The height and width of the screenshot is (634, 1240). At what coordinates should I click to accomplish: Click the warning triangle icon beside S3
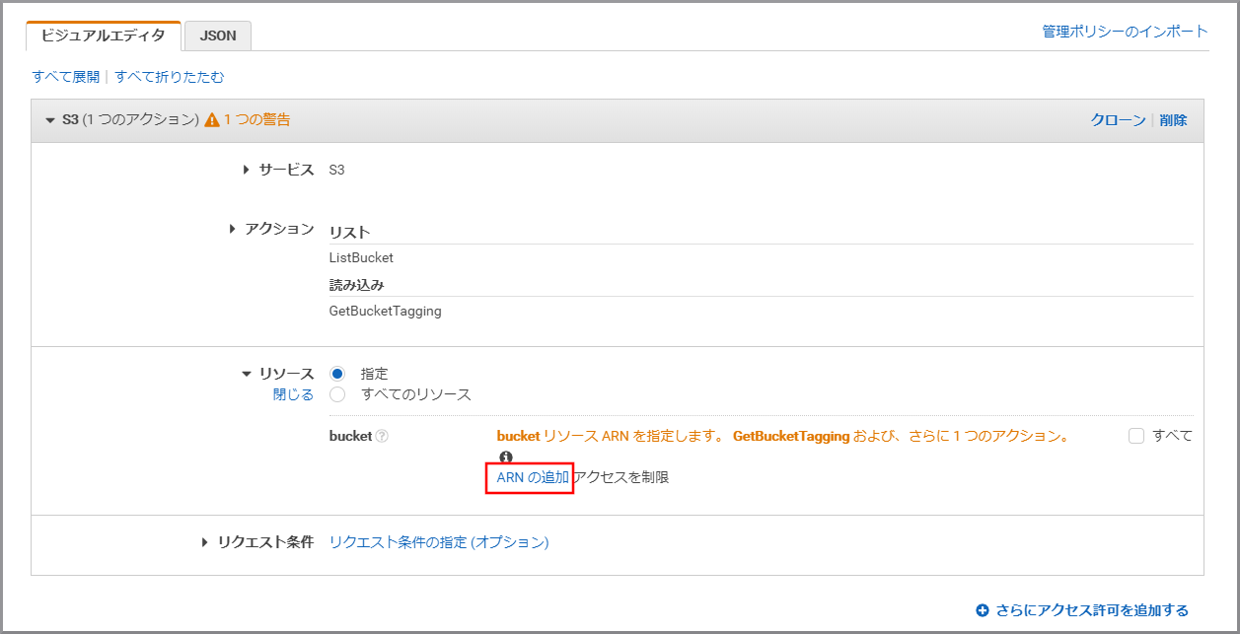click(211, 120)
